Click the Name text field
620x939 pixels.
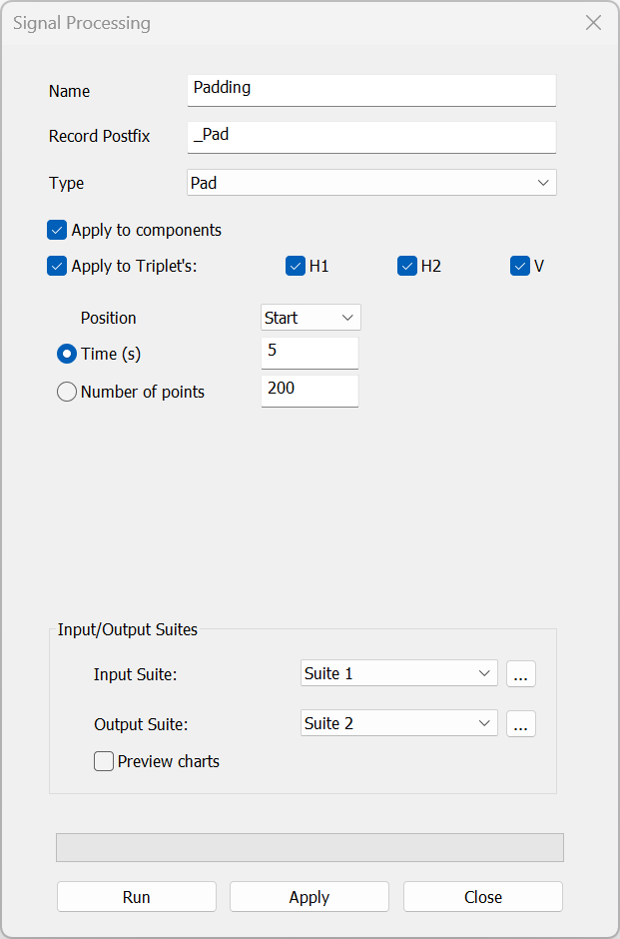click(x=370, y=89)
